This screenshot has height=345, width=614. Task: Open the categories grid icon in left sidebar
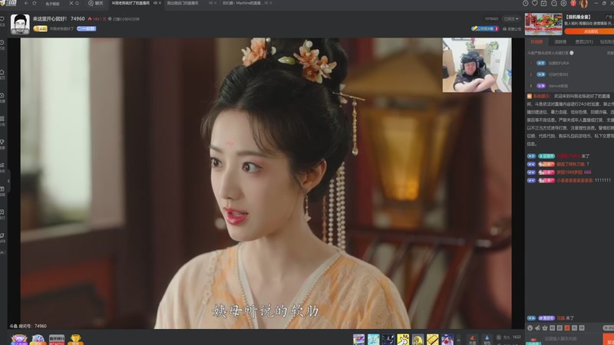pos(2,119)
